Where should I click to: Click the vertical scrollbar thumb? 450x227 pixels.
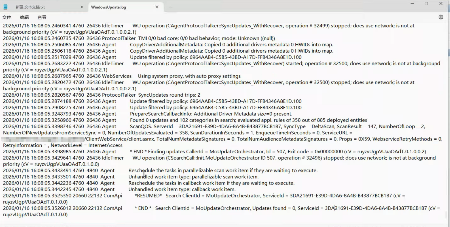(x=446, y=215)
